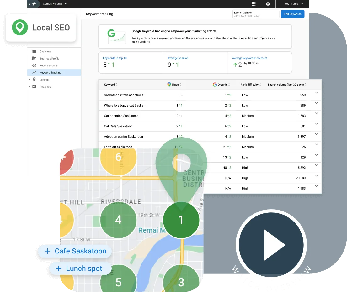Click the home icon in top bar

coord(34,4)
